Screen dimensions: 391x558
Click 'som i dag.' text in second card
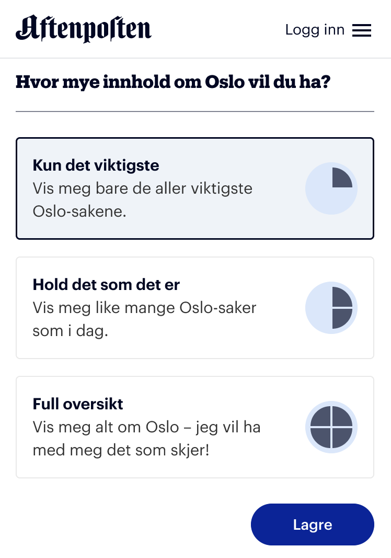tap(71, 331)
